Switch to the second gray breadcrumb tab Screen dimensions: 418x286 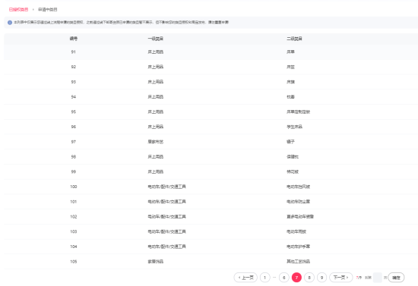[47, 9]
